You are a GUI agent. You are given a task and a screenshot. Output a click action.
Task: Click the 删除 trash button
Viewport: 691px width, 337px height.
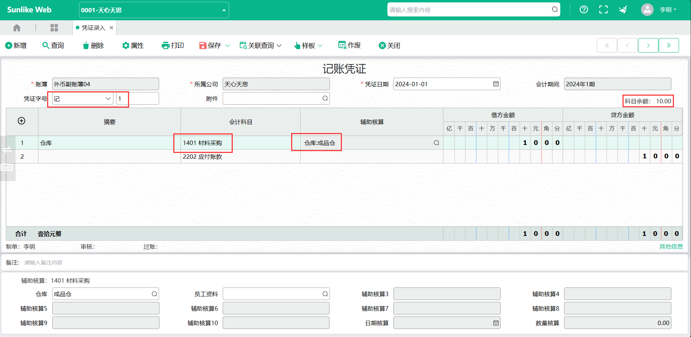(93, 46)
